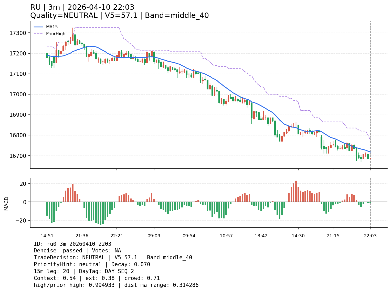Click the TradeDecision: NEUTRAL text line

tap(113, 258)
